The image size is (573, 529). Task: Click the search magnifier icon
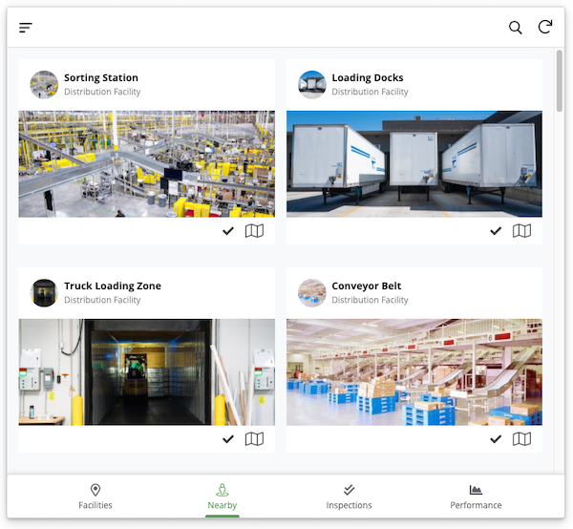tap(516, 28)
